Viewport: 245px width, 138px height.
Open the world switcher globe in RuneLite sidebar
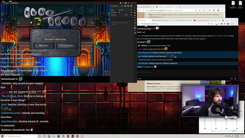coord(135,13)
